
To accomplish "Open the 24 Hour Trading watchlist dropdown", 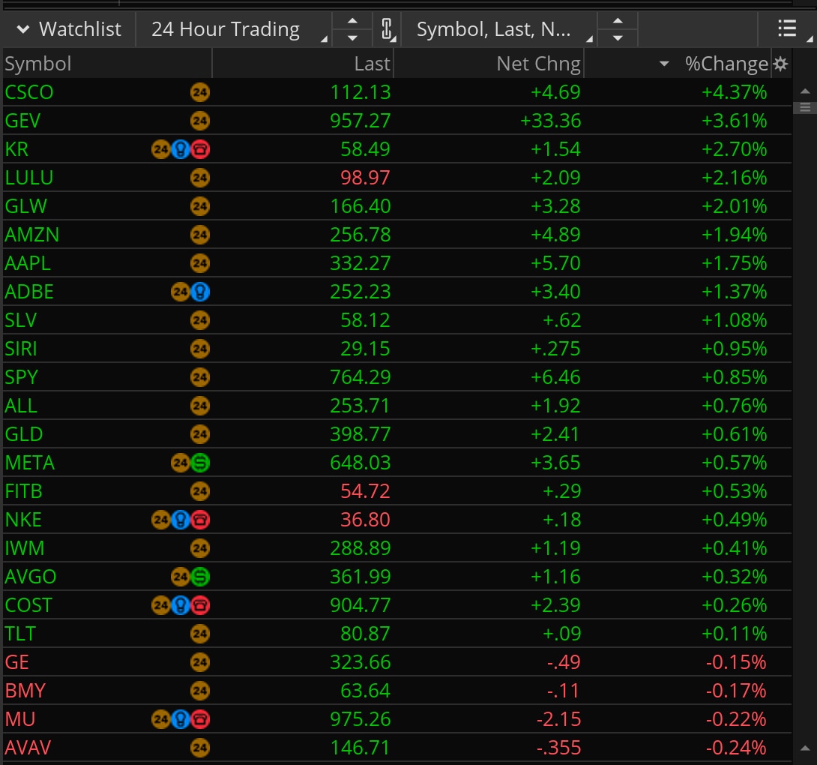I will (x=233, y=30).
